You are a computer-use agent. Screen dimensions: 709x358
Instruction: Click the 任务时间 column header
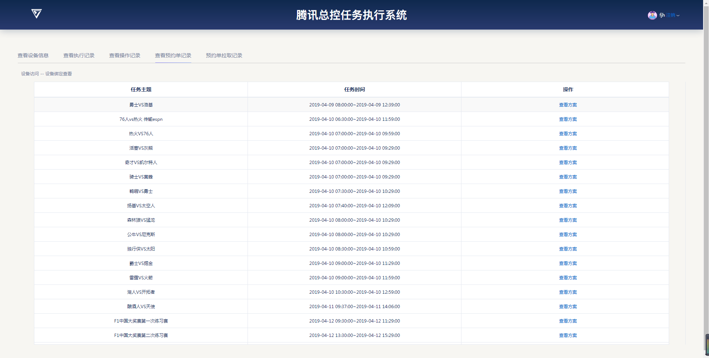point(354,89)
